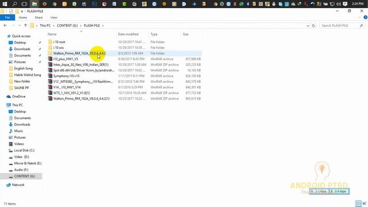This screenshot has width=368, height=207.
Task: Open Desktop under Quick access
Action: click(x=20, y=43)
